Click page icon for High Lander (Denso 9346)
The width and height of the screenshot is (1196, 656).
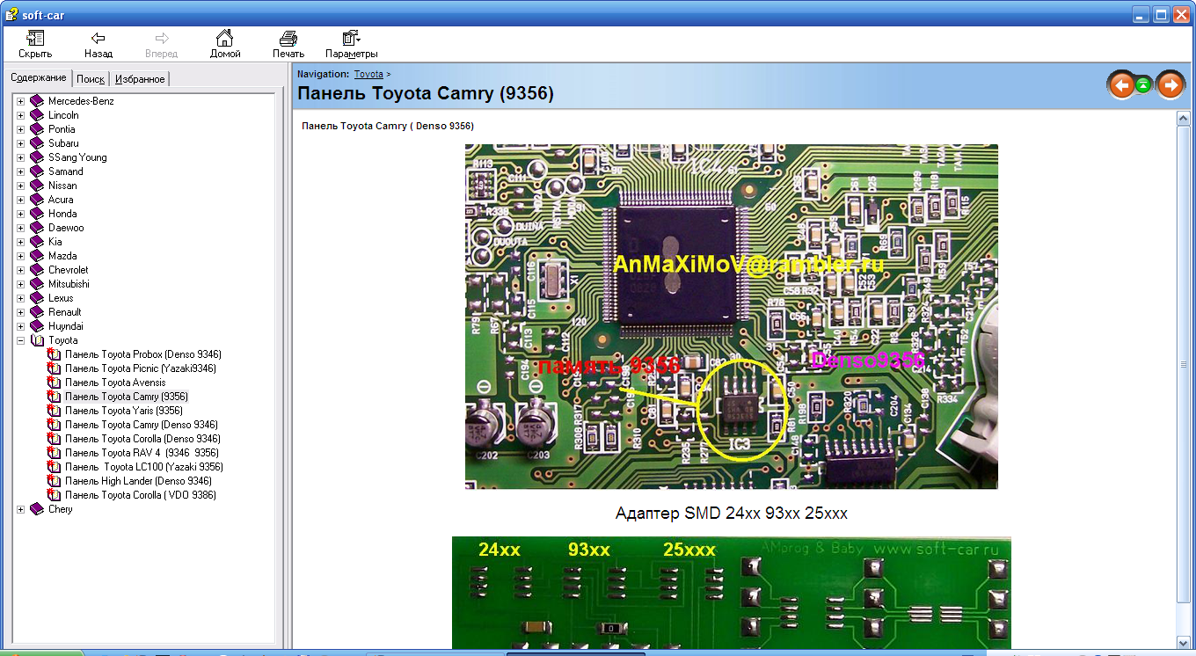[x=54, y=481]
